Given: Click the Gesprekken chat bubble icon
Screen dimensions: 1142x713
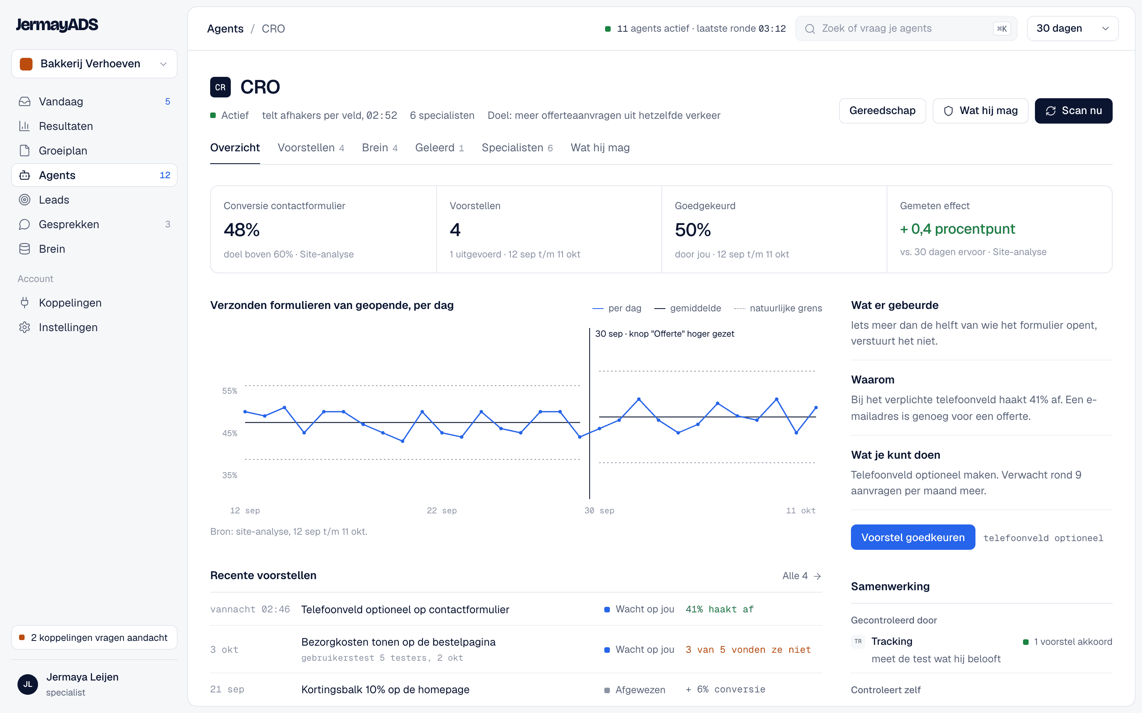Looking at the screenshot, I should click(x=25, y=224).
